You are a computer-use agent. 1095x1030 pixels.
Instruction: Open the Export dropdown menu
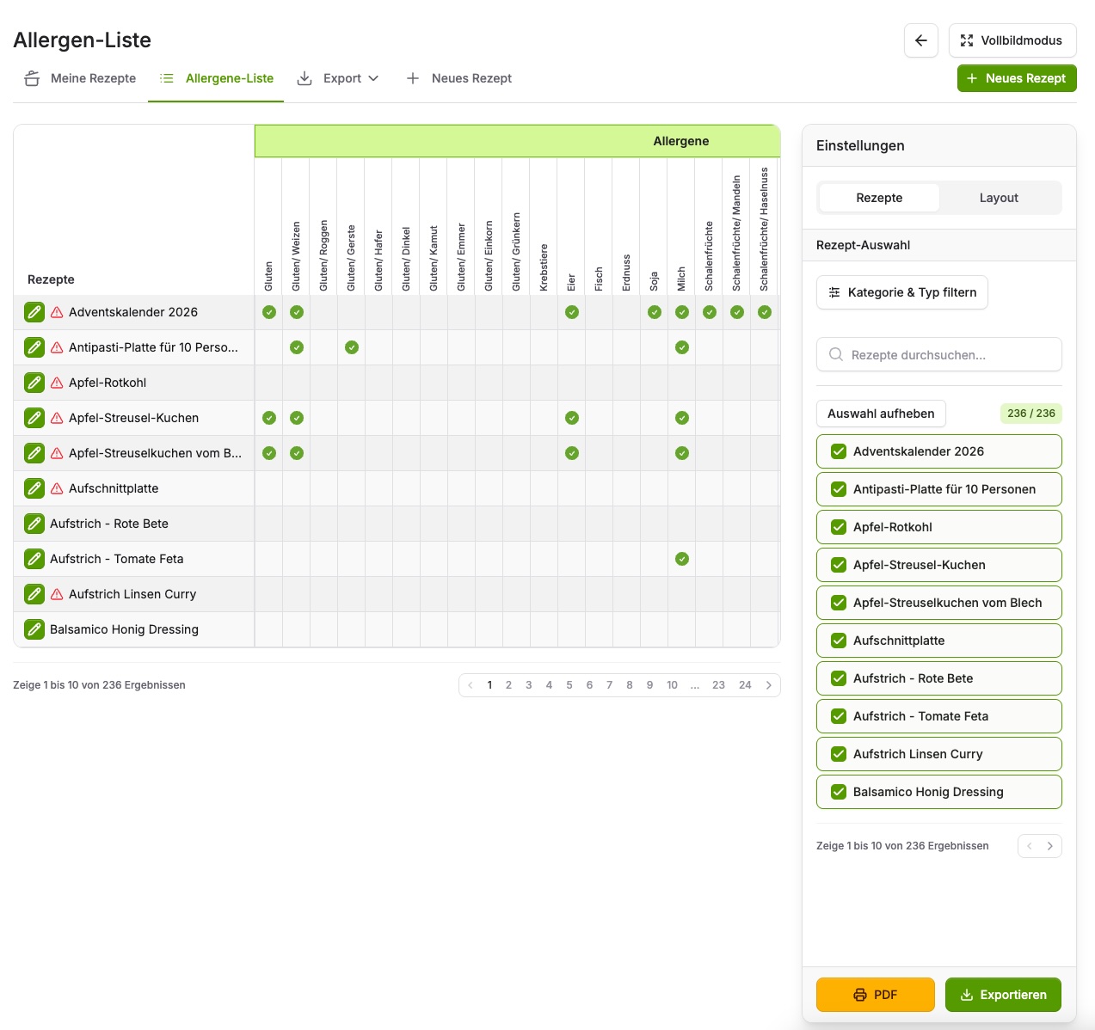click(x=338, y=78)
